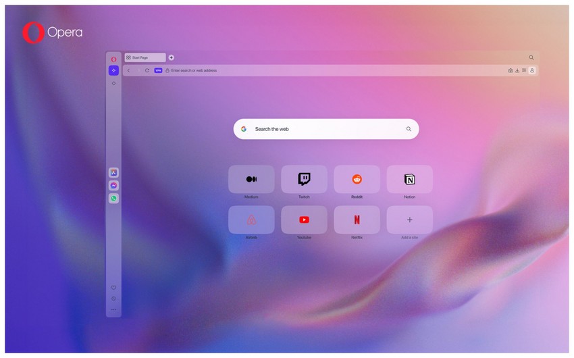Image resolution: width=574 pixels, height=358 pixels.
Task: Focus the address bar field
Action: [330, 70]
